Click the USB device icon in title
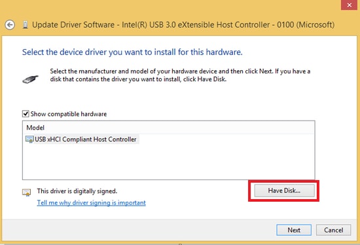The height and width of the screenshot is (245, 360). (x=26, y=25)
